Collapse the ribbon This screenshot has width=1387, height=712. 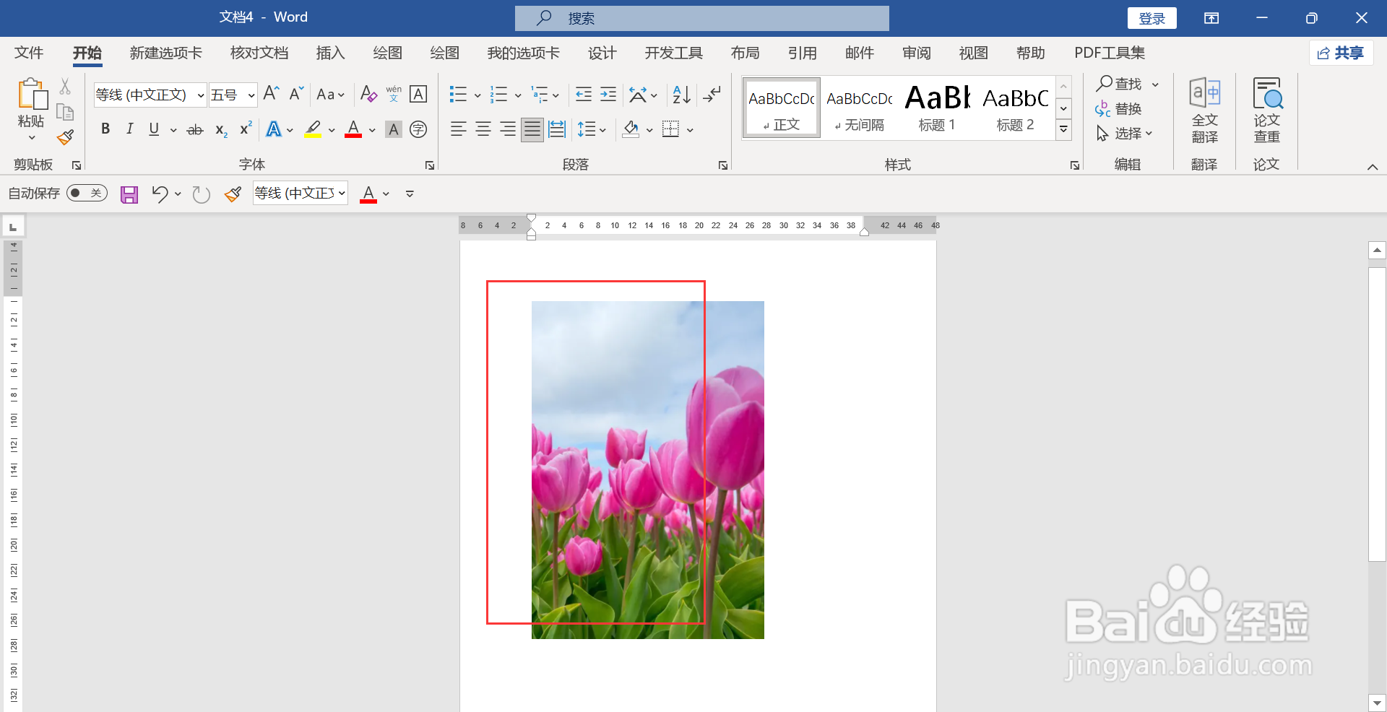[1373, 167]
